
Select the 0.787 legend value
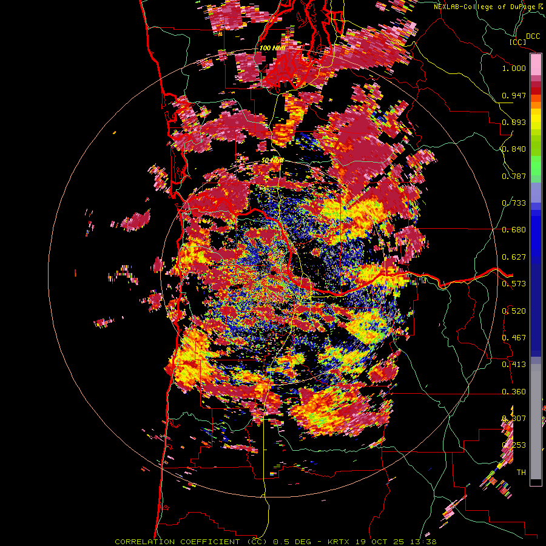(x=514, y=176)
